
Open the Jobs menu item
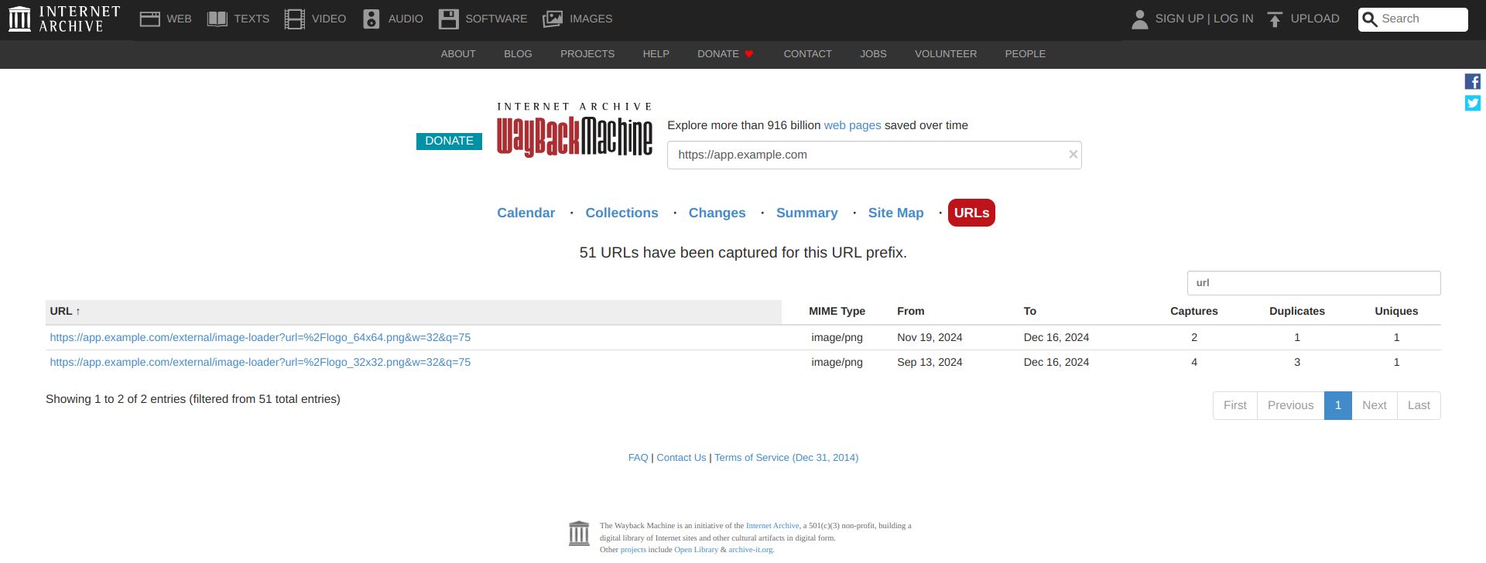(x=873, y=54)
